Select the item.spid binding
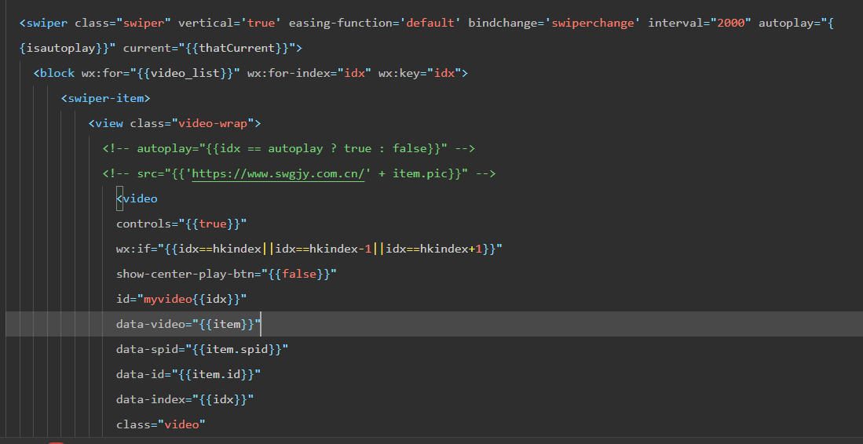 point(236,350)
